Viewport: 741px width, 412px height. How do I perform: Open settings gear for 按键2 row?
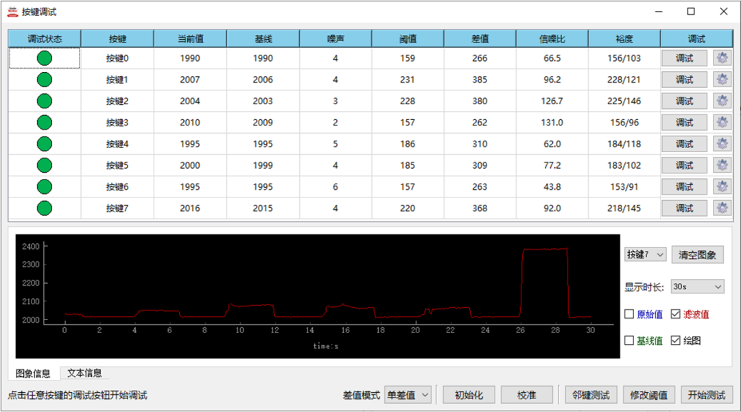tap(722, 101)
